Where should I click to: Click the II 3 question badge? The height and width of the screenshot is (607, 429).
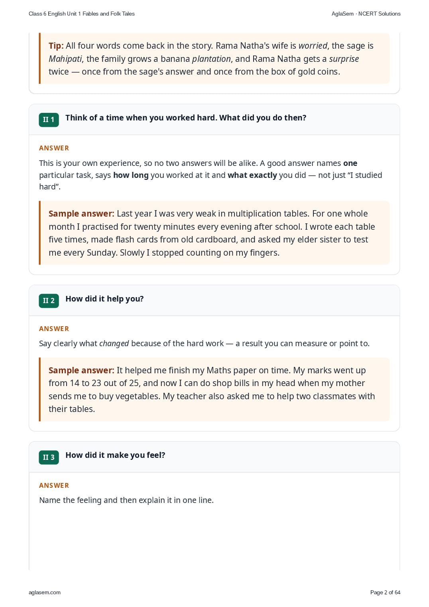[49, 457]
